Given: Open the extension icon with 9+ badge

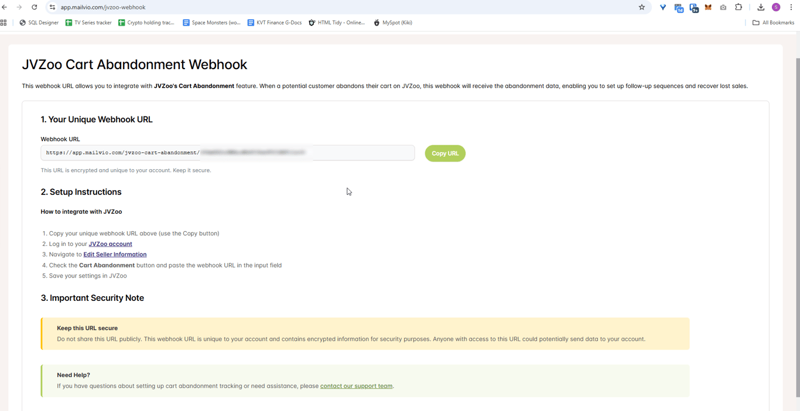Looking at the screenshot, I should (x=694, y=8).
